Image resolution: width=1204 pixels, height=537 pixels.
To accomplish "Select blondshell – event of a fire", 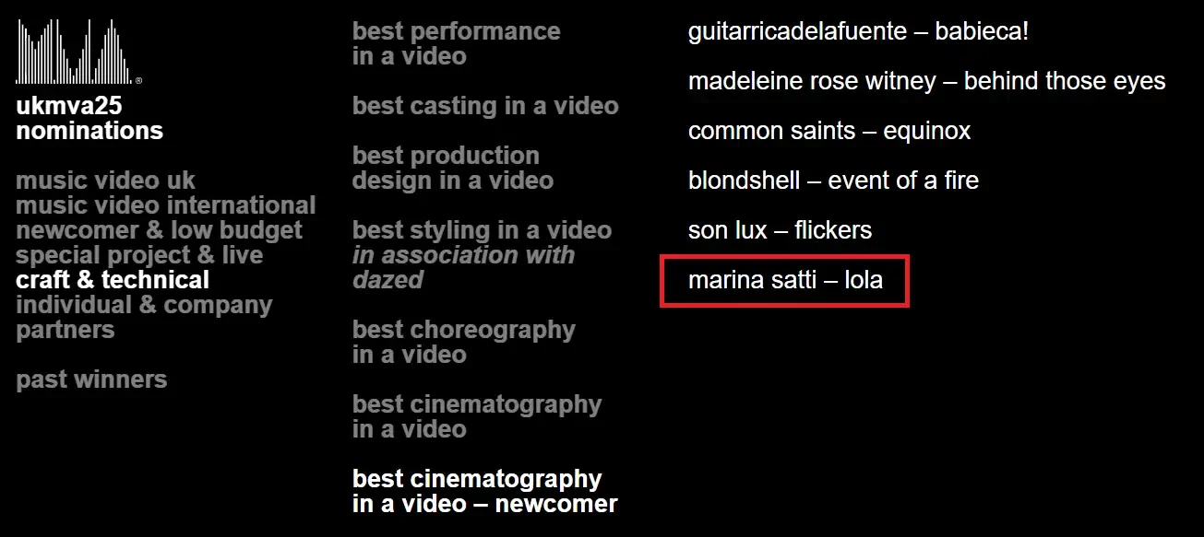I will click(x=833, y=181).
